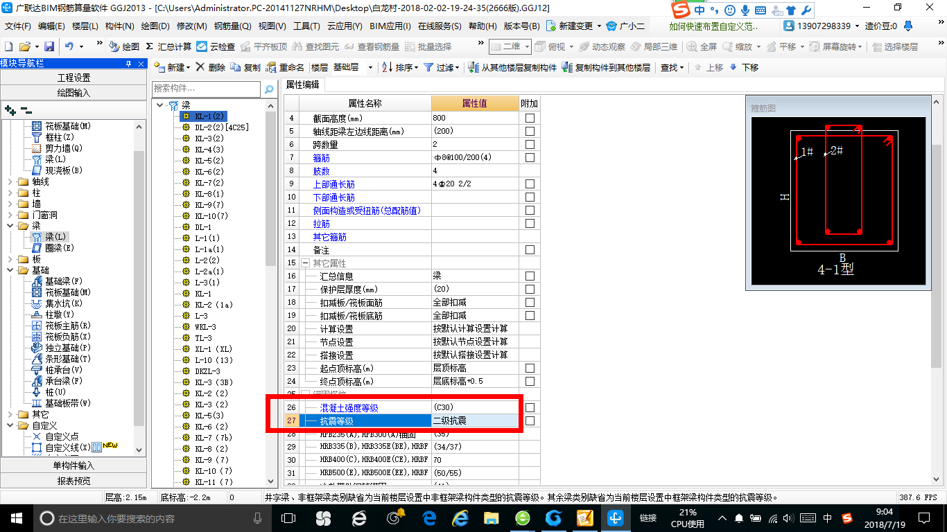This screenshot has height=532, width=947.
Task: Save the project with the disk icon
Action: [49, 46]
